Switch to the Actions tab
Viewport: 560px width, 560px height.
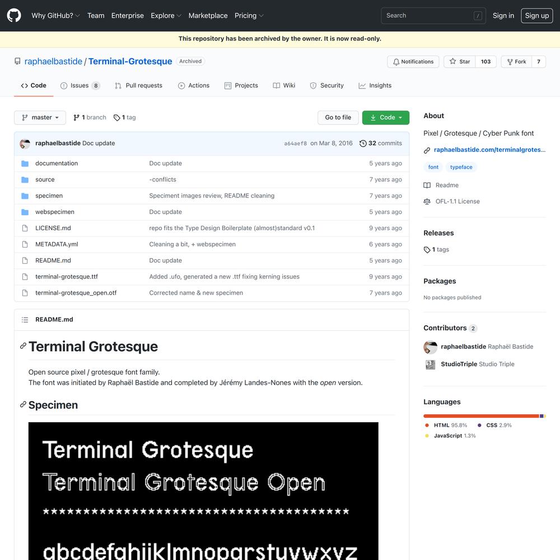click(194, 86)
